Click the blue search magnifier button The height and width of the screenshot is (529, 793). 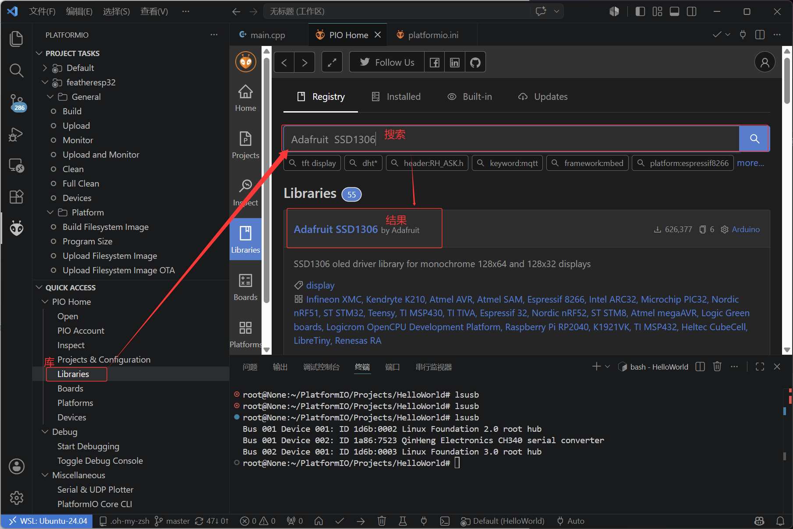[754, 139]
